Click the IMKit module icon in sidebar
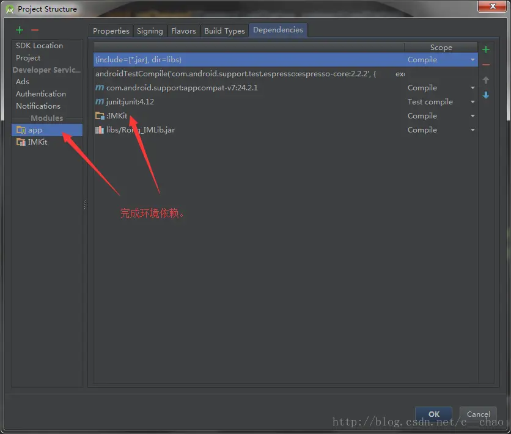Screen dimensions: 511x434 pyautogui.click(x=21, y=142)
